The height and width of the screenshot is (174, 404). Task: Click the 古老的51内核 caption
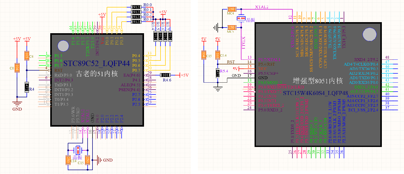(97, 74)
